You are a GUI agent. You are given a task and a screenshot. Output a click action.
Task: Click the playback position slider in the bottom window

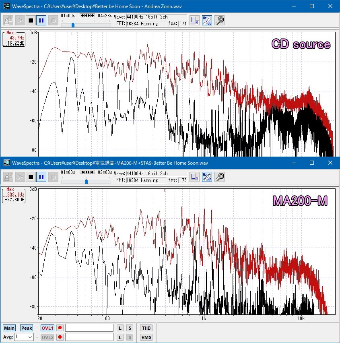click(x=86, y=182)
